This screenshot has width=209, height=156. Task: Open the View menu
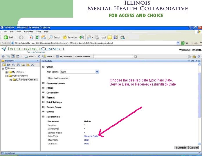click(x=19, y=31)
